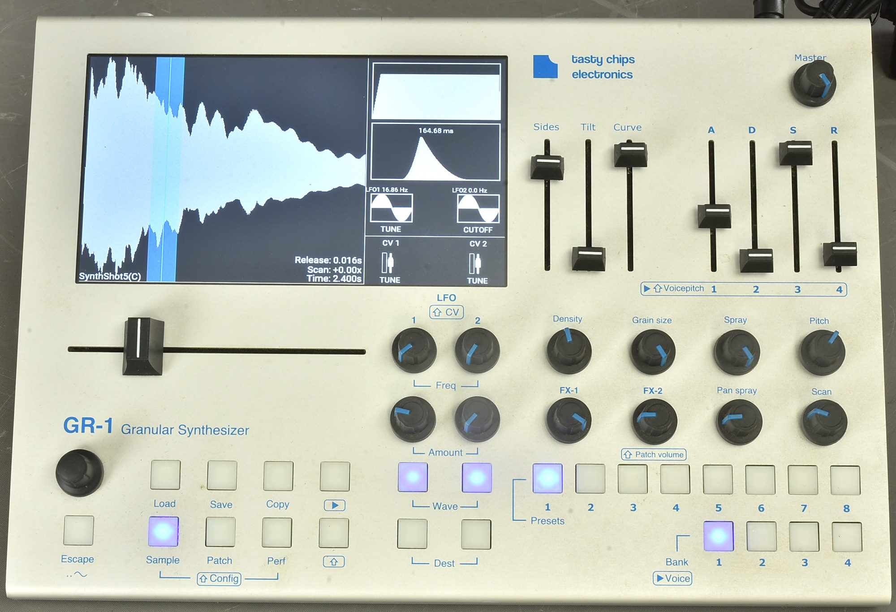Image resolution: width=896 pixels, height=612 pixels.
Task: Click the horizontal sample position slider handle
Action: click(x=143, y=346)
